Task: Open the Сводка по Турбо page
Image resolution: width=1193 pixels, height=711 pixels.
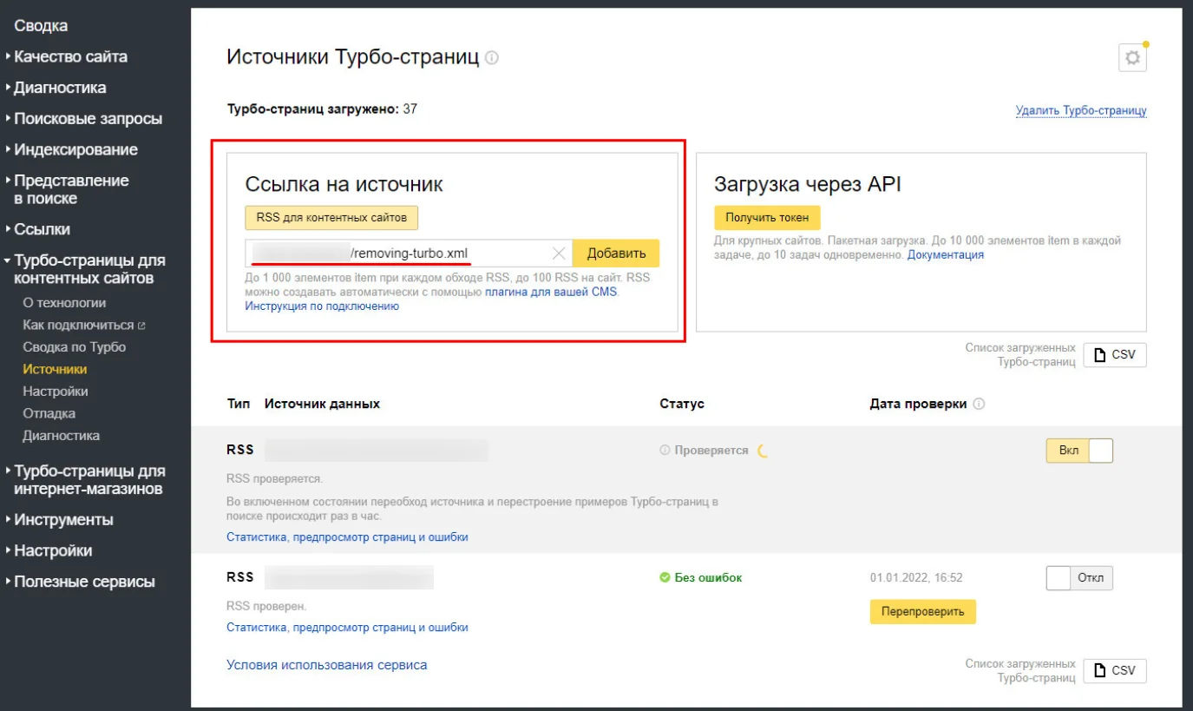Action: 74,347
